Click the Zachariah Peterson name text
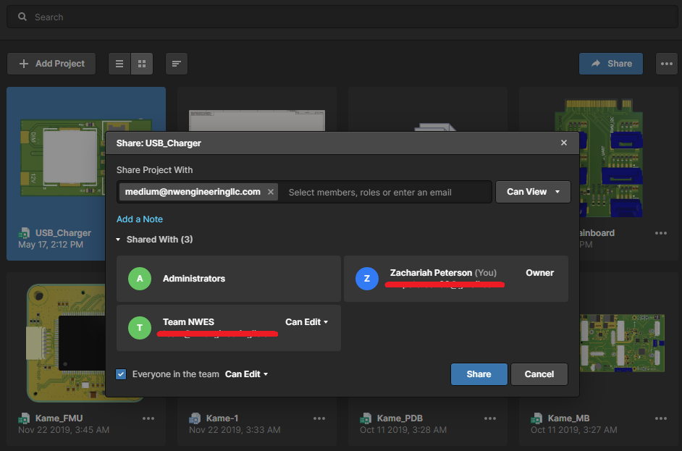 pyautogui.click(x=431, y=273)
